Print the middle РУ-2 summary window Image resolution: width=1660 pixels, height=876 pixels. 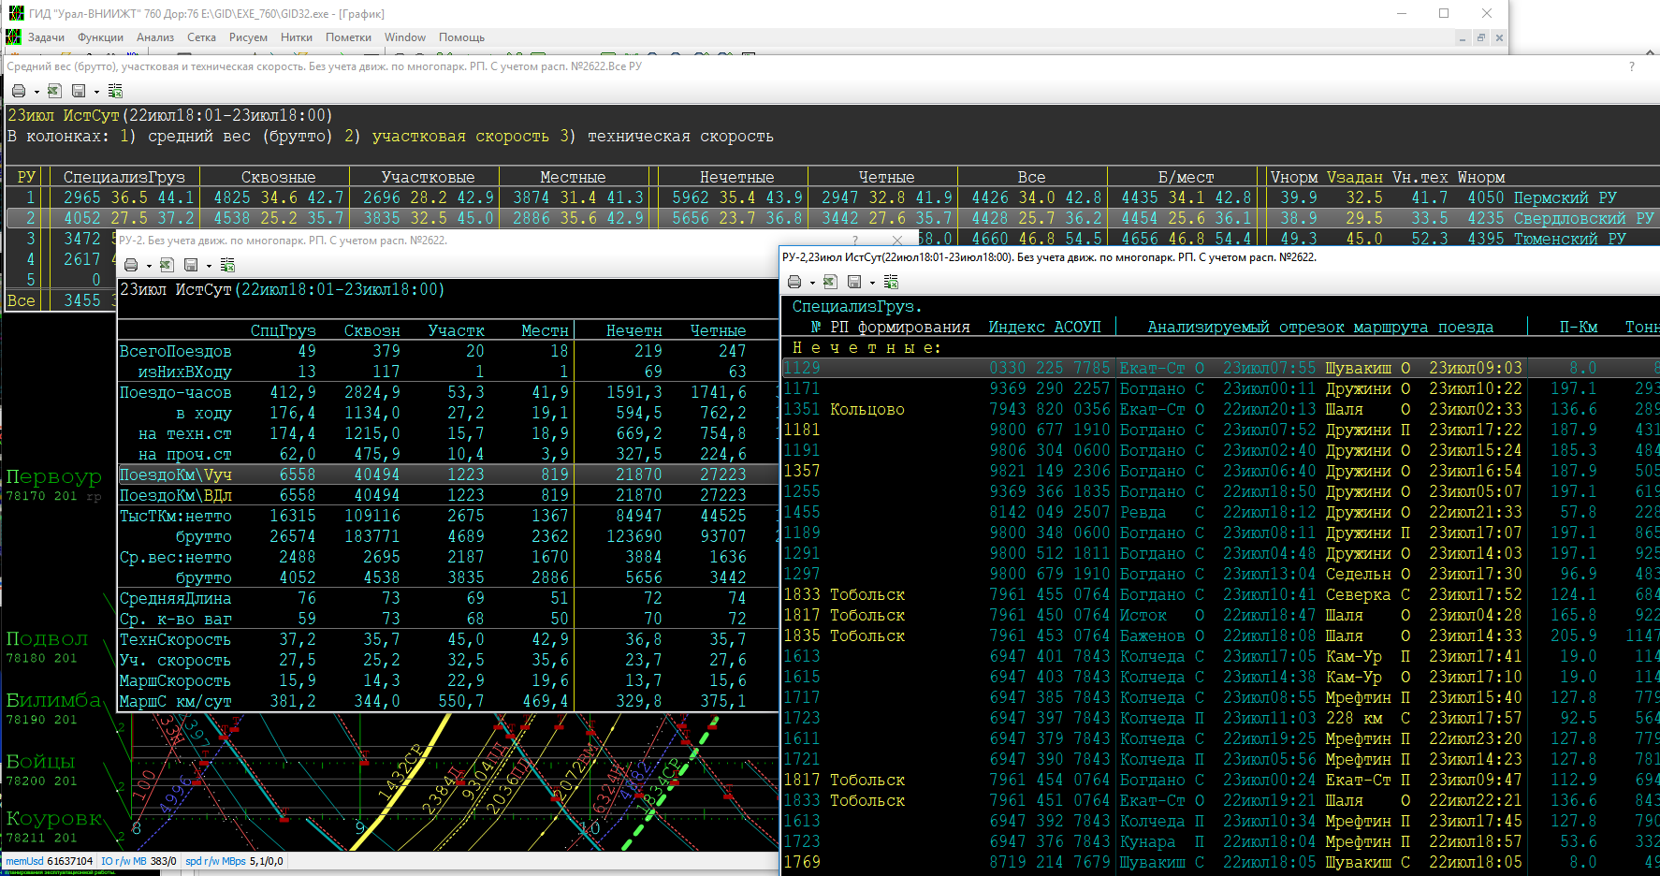pyautogui.click(x=131, y=266)
